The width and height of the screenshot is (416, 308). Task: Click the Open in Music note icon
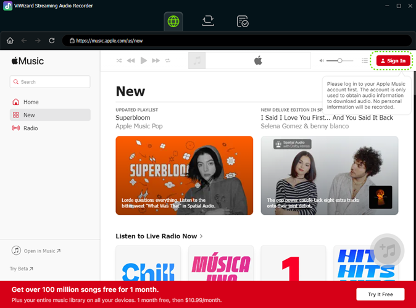pos(16,251)
